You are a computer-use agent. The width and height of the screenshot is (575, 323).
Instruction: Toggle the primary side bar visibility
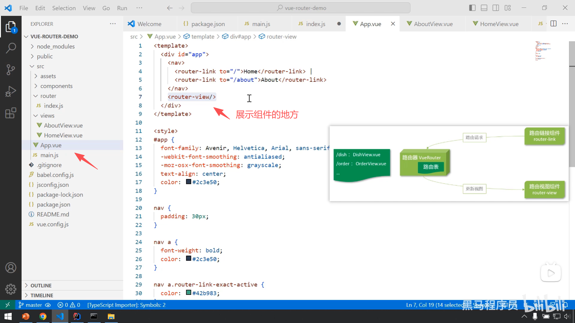coord(472,8)
